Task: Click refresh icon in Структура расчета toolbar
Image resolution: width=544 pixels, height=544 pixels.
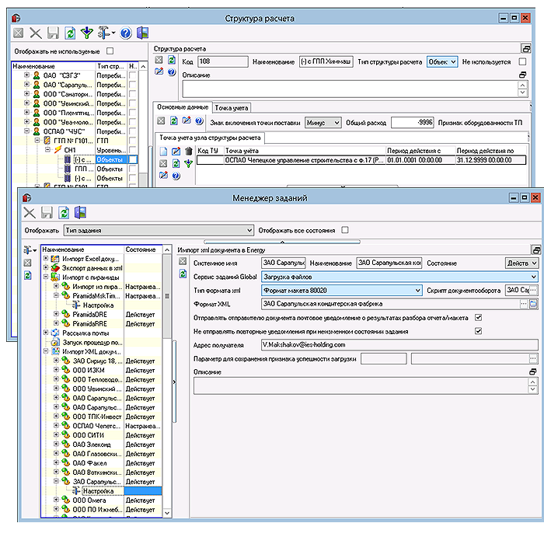Action: (x=71, y=33)
